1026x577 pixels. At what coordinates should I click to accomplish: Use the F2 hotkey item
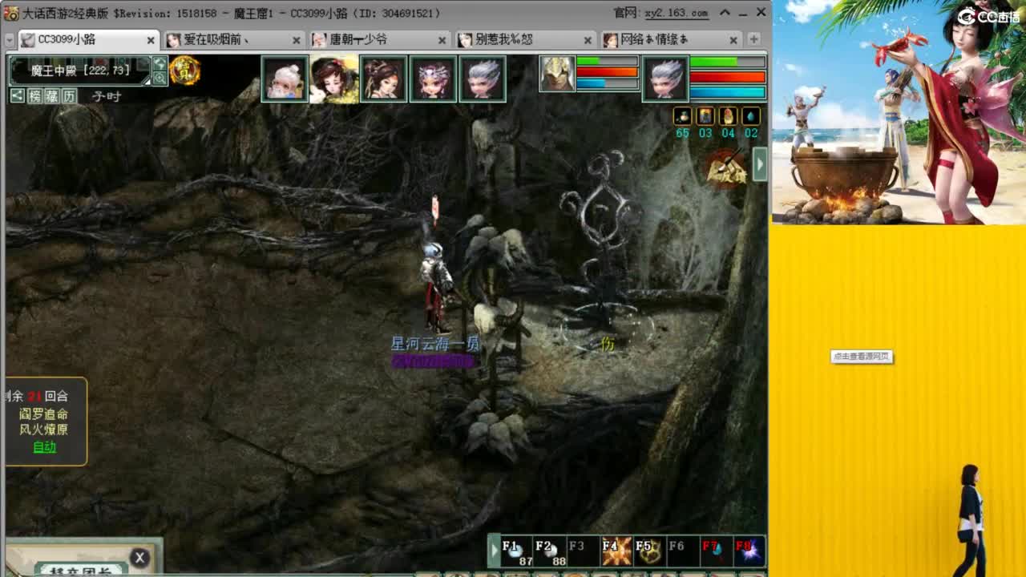(550, 551)
